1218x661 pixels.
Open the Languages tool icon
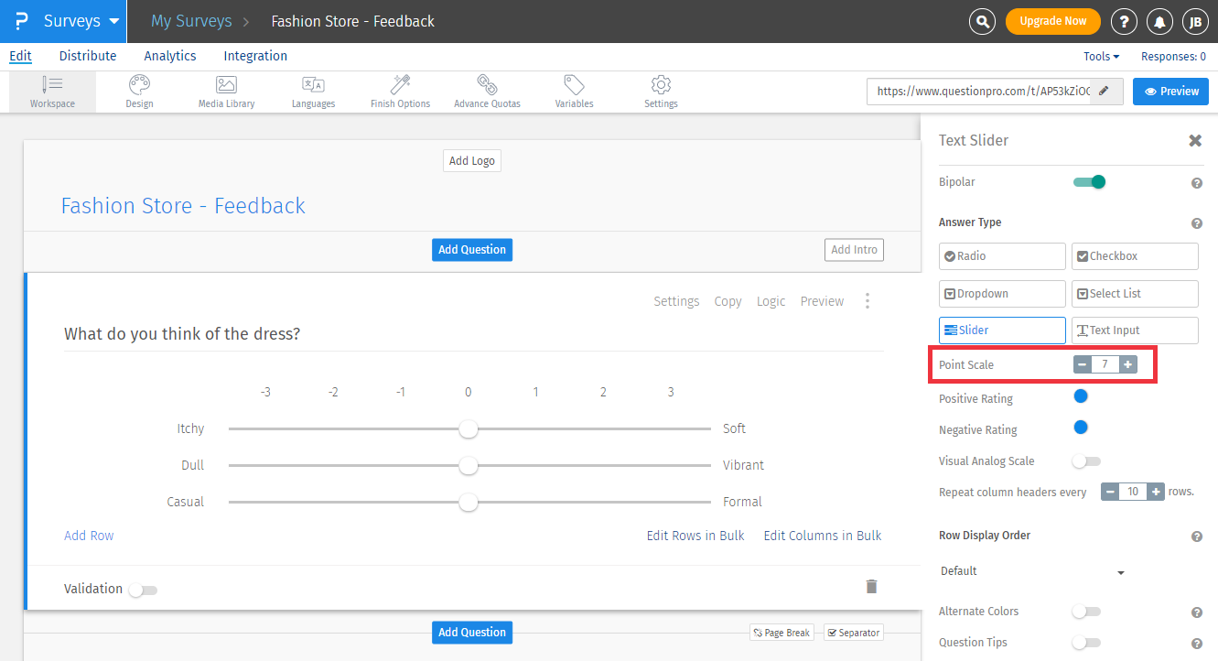click(x=313, y=86)
